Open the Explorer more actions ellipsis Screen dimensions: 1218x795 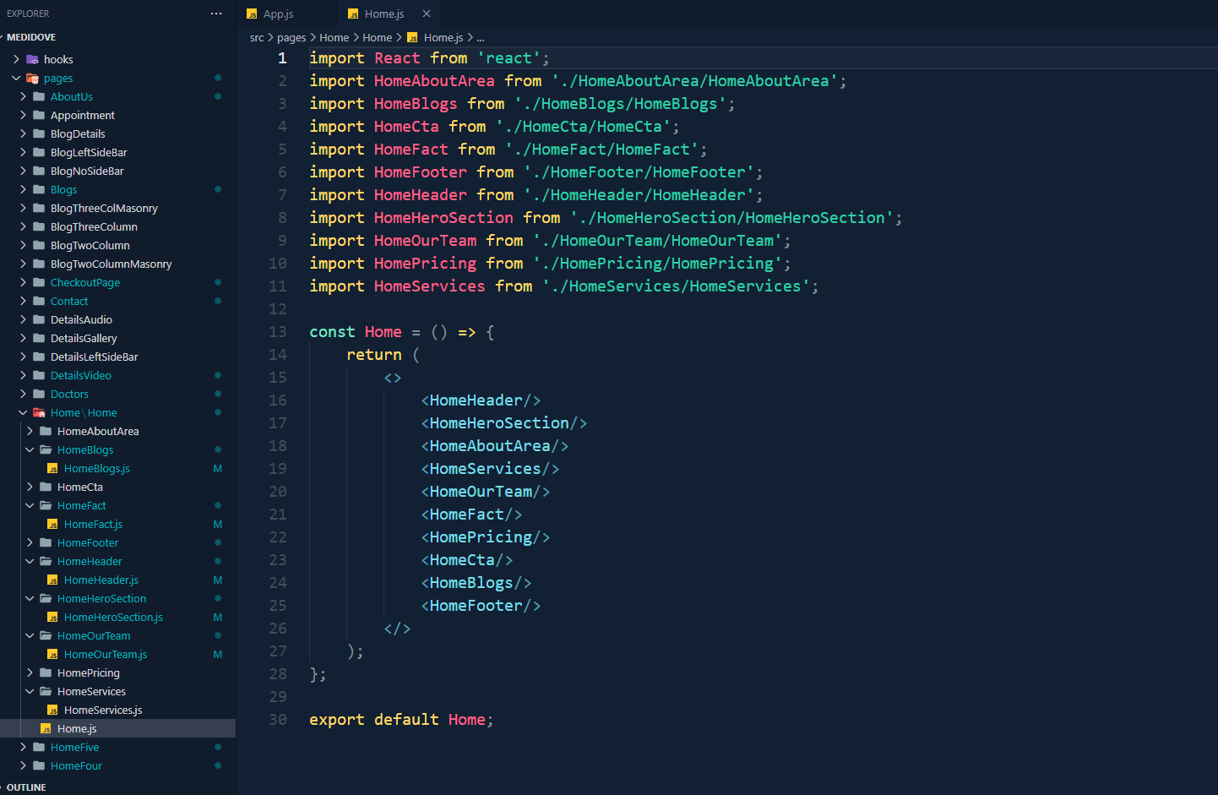[216, 14]
